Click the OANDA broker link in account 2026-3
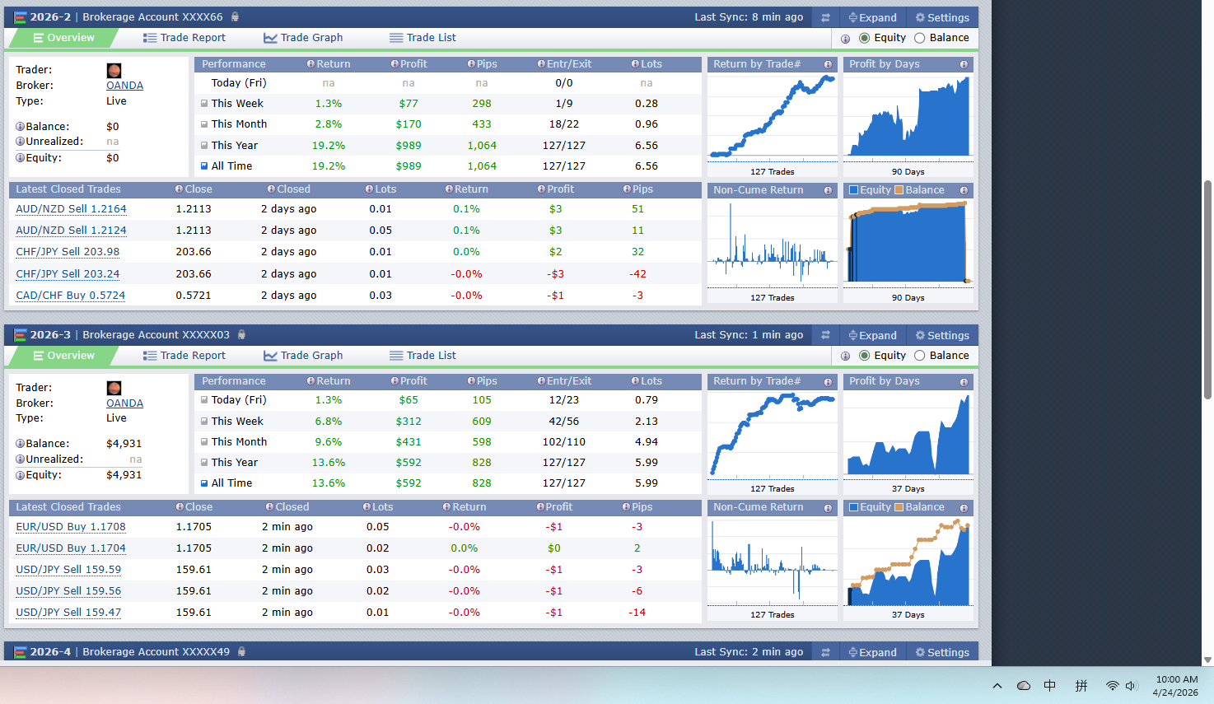The image size is (1214, 704). tap(124, 403)
